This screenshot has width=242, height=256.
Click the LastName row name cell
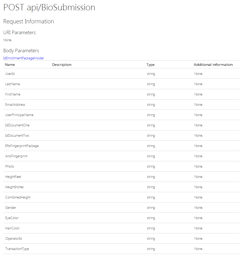(13, 84)
